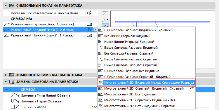Click the СИМВОЛ НА: heading
This screenshot has width=219, height=110.
tap(21, 19)
